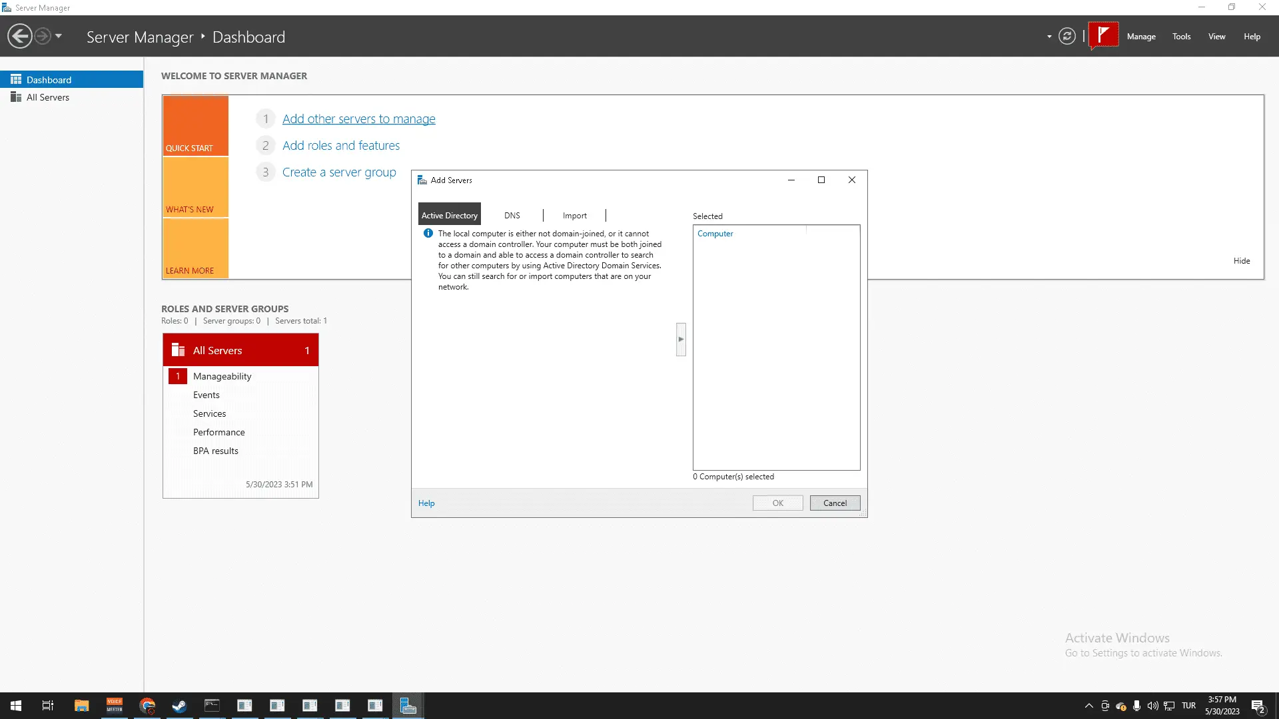The image size is (1279, 719).
Task: Open the Windows Start menu
Action: 16,706
